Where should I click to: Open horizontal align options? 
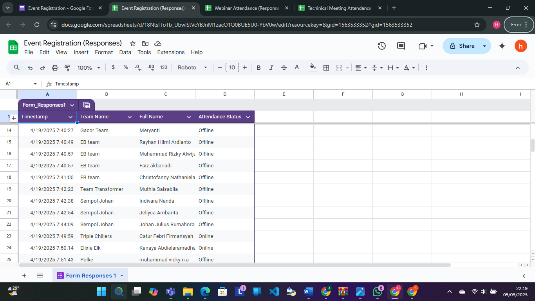[361, 68]
